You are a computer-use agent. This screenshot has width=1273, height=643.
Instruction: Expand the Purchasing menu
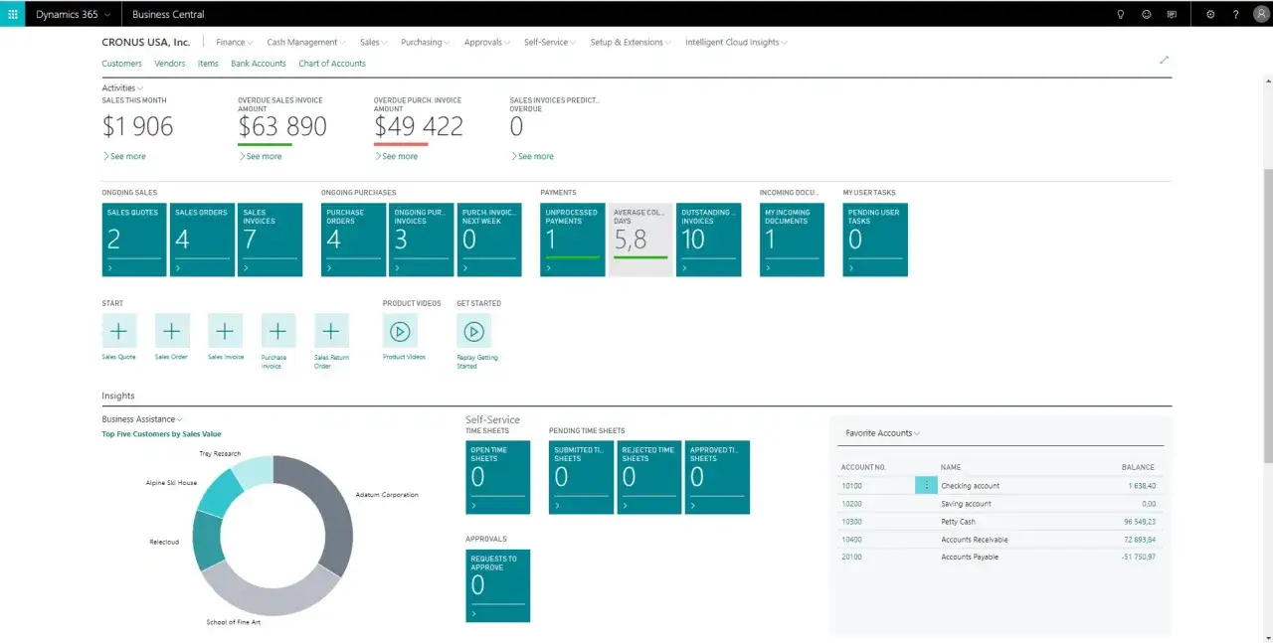tap(426, 43)
